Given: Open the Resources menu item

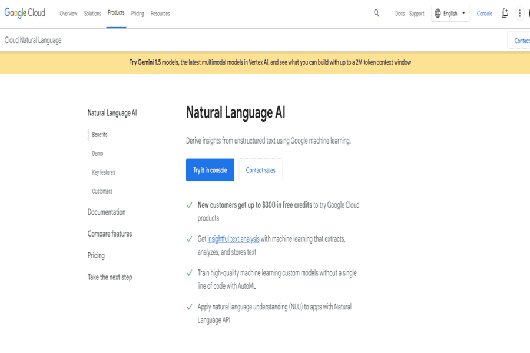Looking at the screenshot, I should point(160,14).
